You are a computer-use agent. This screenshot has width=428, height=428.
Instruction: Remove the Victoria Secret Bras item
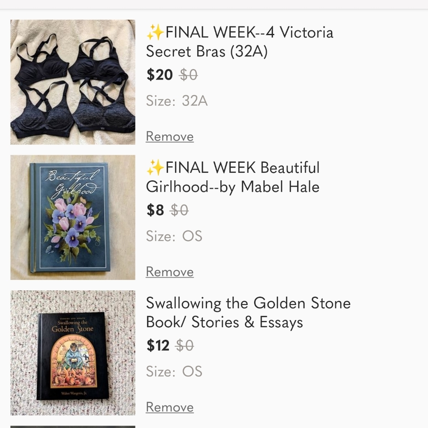(169, 136)
